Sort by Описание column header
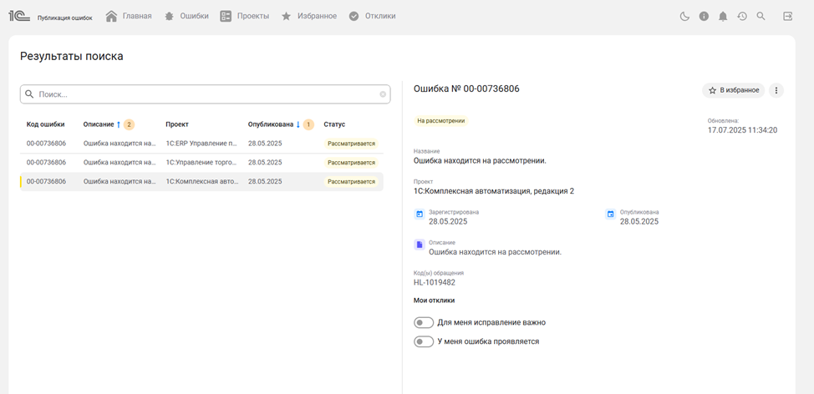814x394 pixels. pyautogui.click(x=99, y=124)
